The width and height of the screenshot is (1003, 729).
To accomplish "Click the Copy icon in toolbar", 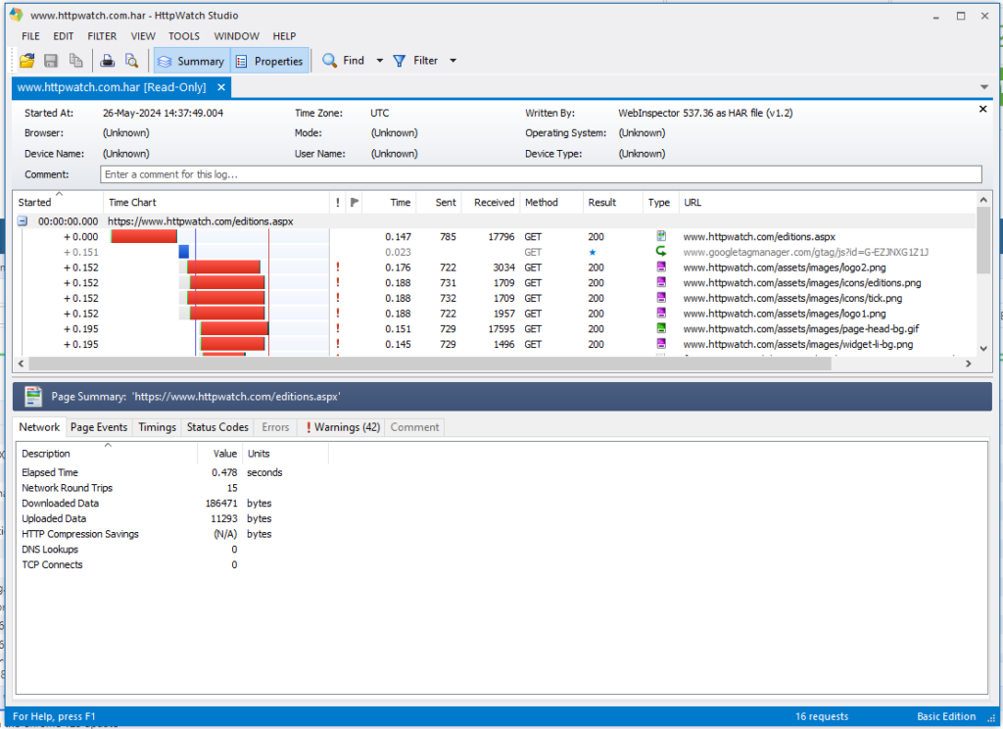I will [76, 61].
